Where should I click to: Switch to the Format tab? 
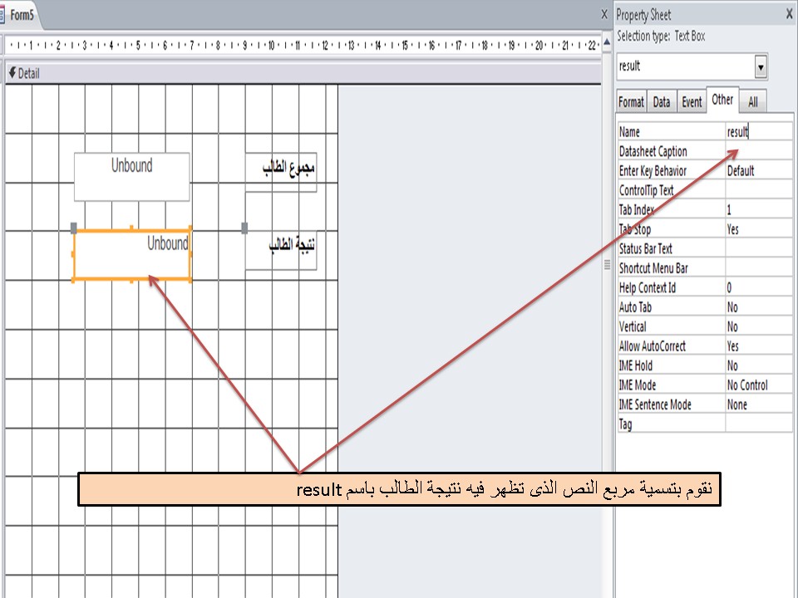click(x=631, y=100)
